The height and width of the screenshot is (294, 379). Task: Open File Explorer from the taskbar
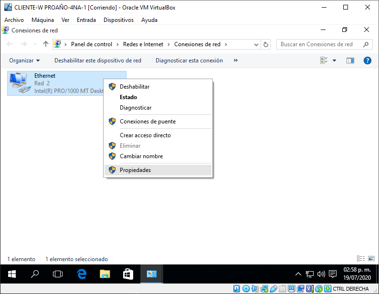point(105,274)
